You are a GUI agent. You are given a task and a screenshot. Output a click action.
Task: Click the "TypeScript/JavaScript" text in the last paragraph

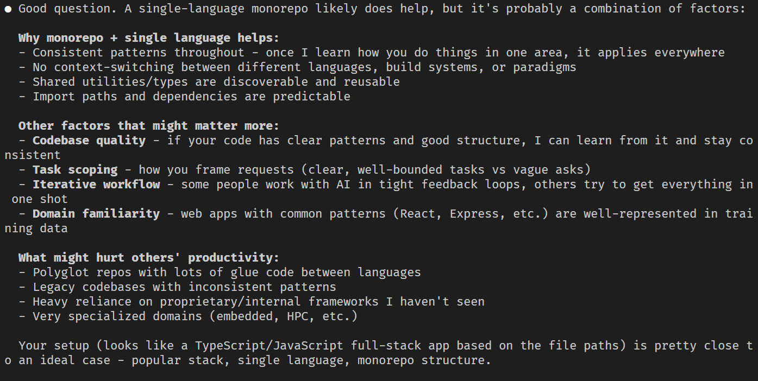point(269,346)
